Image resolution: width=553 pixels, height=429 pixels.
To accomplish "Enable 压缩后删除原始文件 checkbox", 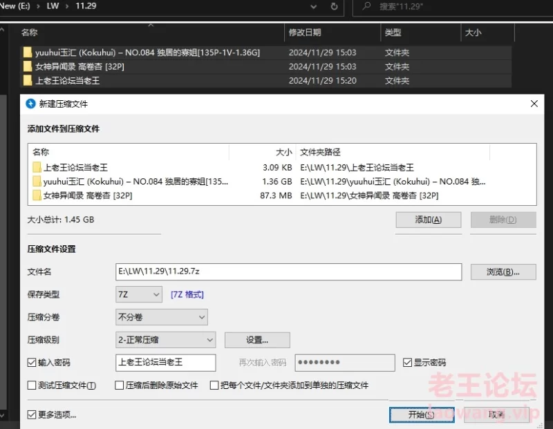I will [x=119, y=385].
